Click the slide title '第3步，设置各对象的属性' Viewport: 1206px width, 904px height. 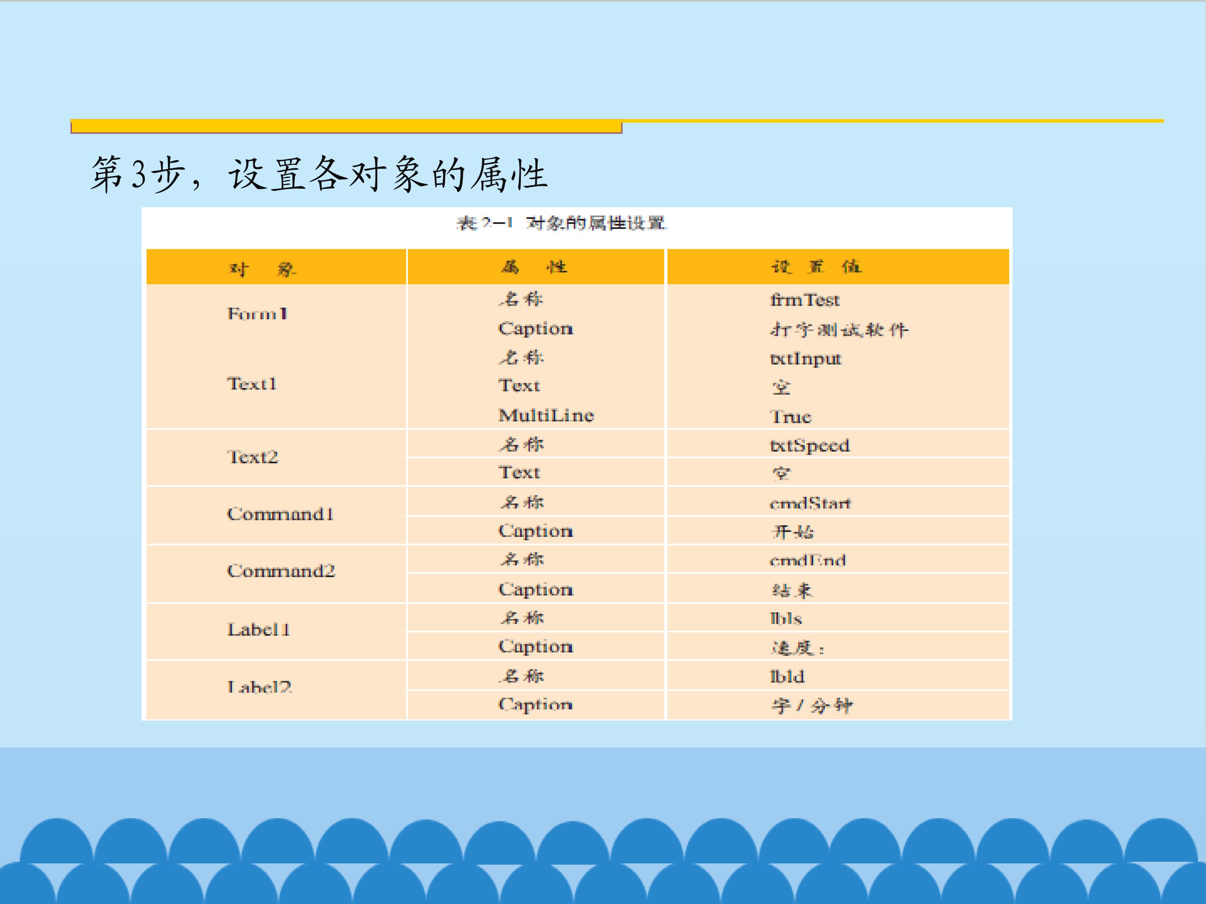[319, 175]
